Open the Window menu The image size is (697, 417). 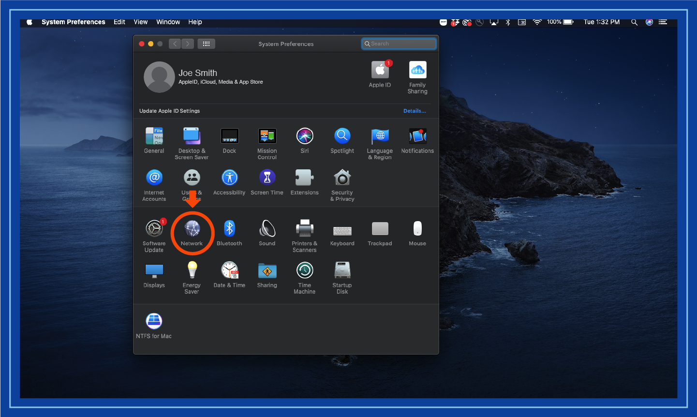coord(168,22)
